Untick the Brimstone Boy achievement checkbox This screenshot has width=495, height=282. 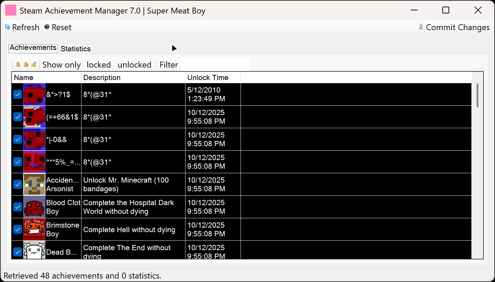[18, 229]
